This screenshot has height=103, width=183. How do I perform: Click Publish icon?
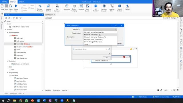(127, 6)
